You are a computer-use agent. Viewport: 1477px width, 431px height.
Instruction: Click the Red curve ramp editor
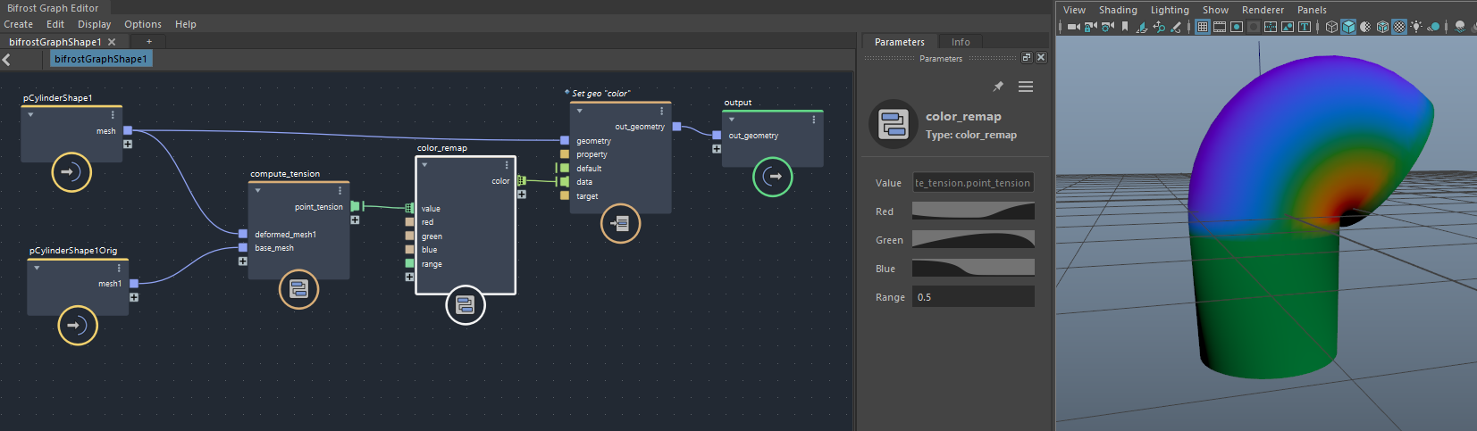(973, 211)
